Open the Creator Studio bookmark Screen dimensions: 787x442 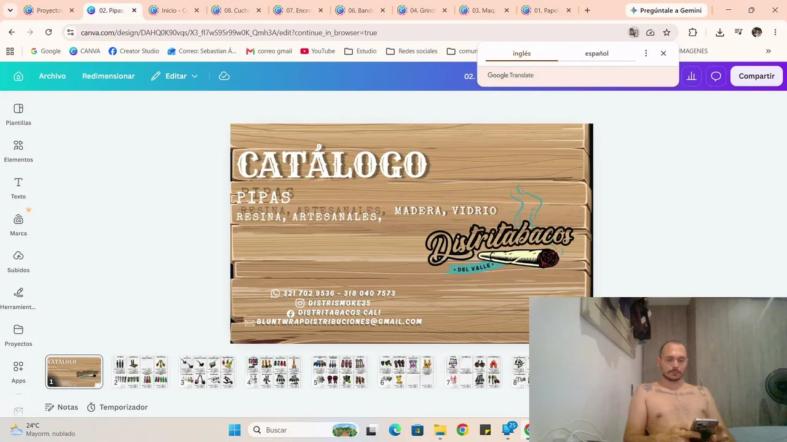pyautogui.click(x=133, y=51)
